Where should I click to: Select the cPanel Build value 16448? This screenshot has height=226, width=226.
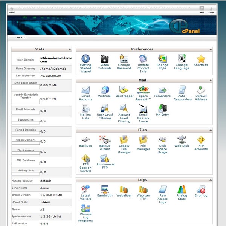tap(45, 202)
